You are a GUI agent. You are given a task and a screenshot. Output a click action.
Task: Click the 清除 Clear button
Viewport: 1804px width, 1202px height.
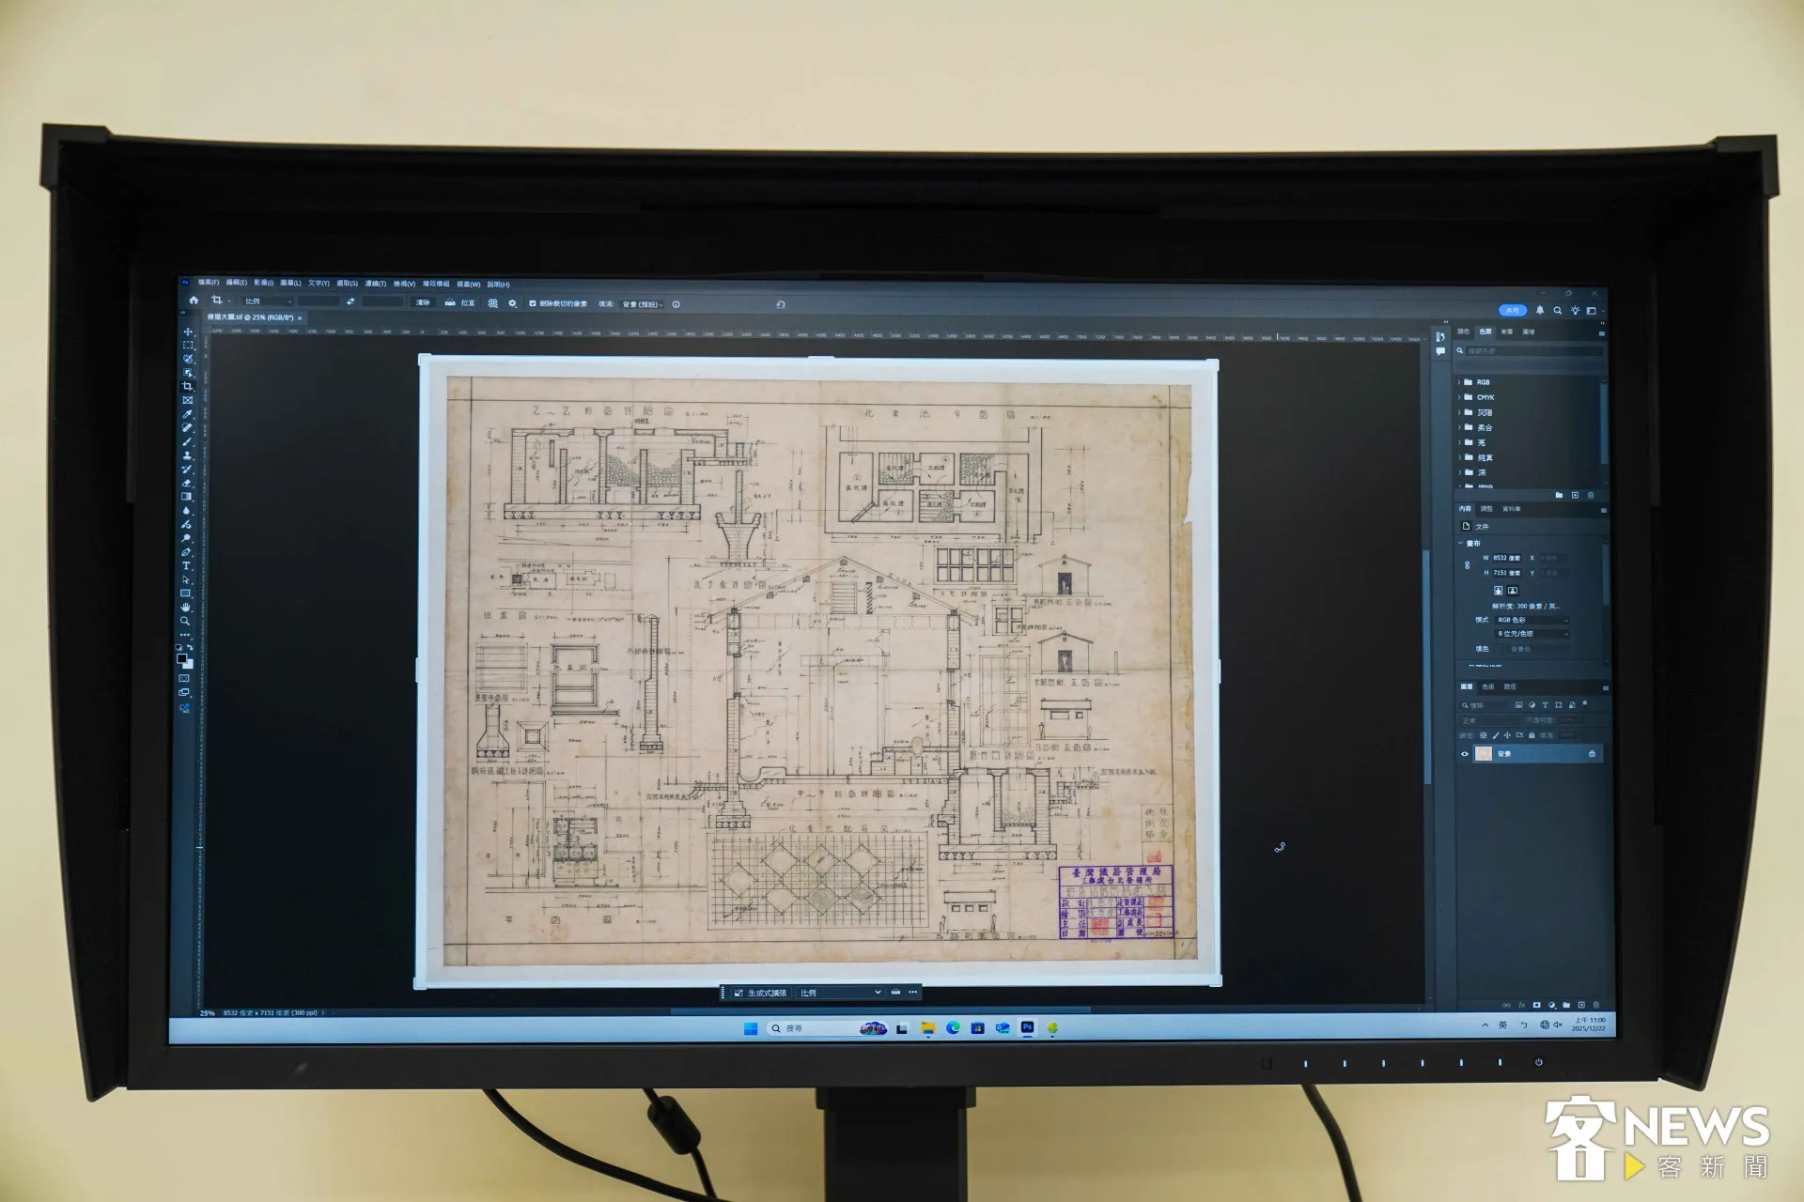tap(423, 302)
